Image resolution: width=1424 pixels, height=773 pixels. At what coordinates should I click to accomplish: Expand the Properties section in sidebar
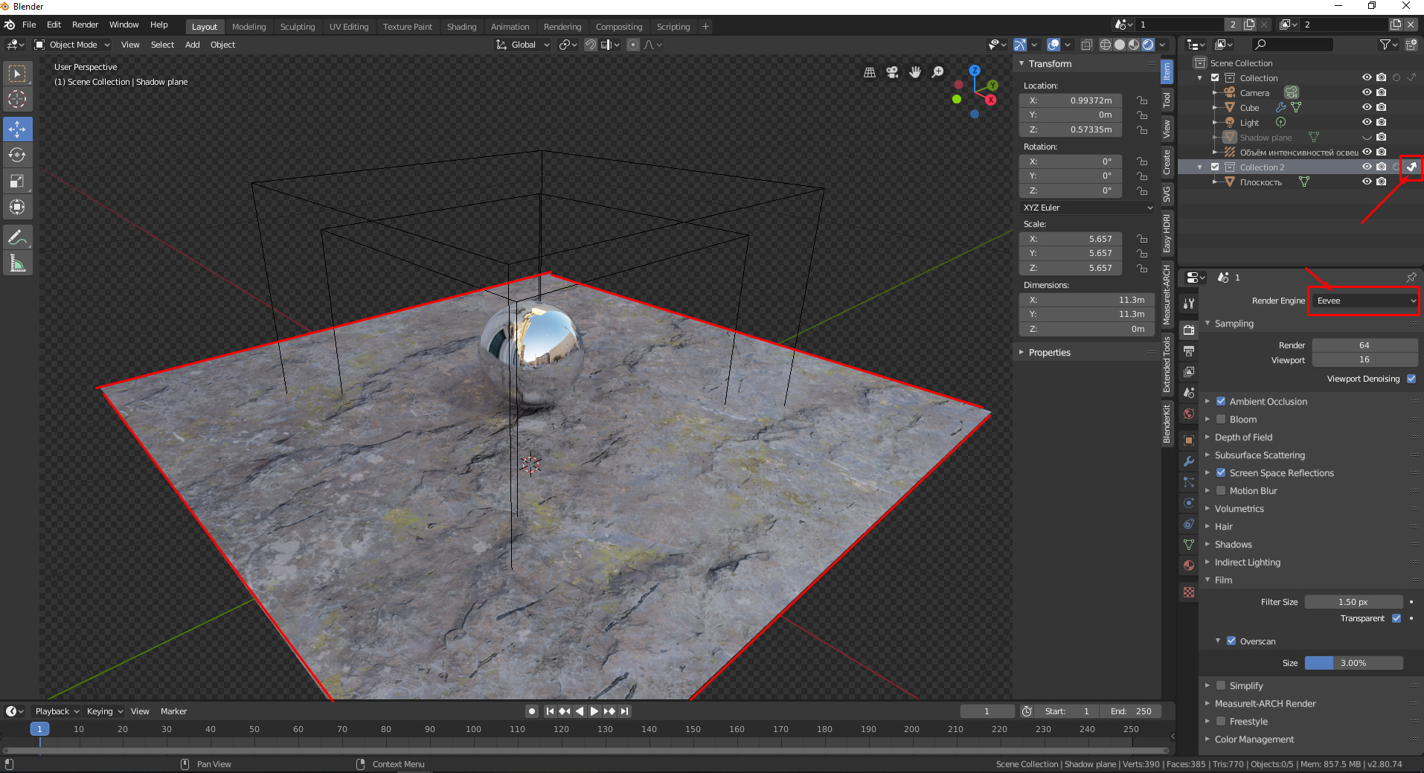(x=1049, y=353)
